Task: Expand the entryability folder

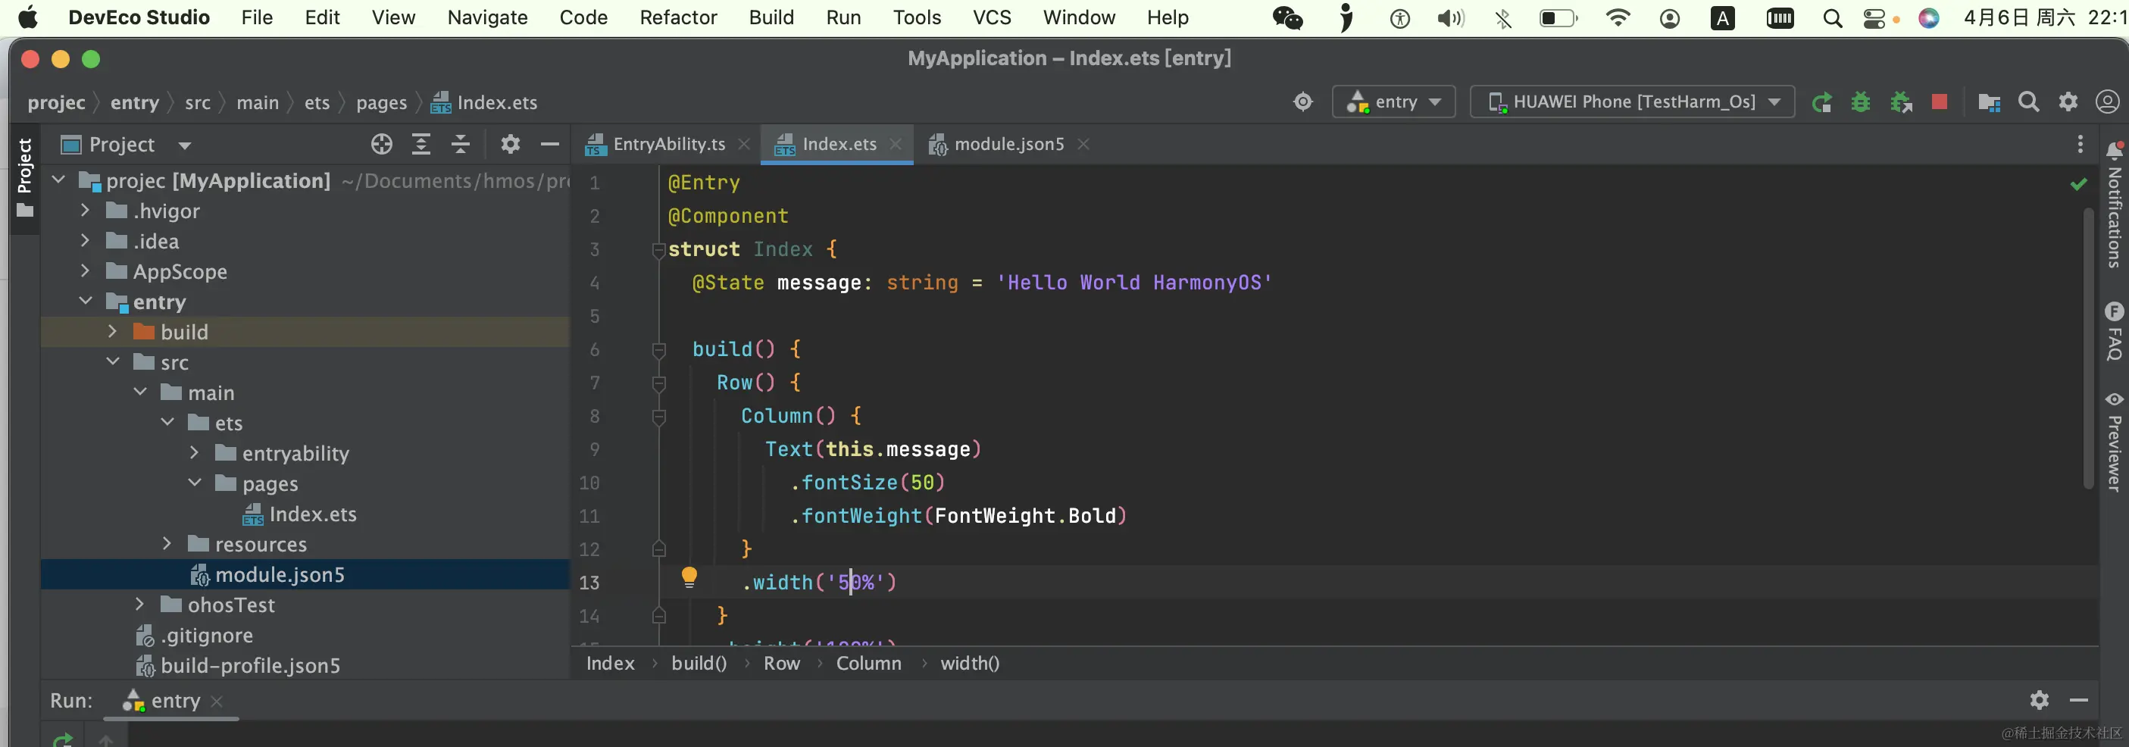Action: point(194,453)
